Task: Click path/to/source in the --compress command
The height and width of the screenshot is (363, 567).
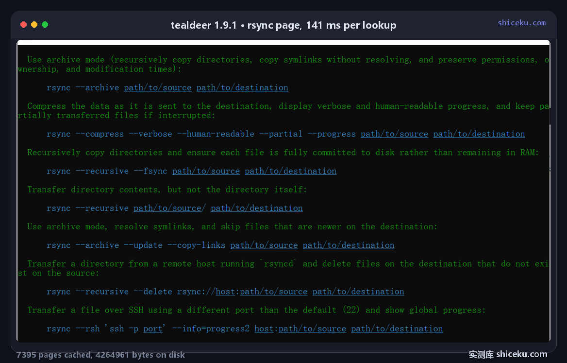Action: click(395, 134)
